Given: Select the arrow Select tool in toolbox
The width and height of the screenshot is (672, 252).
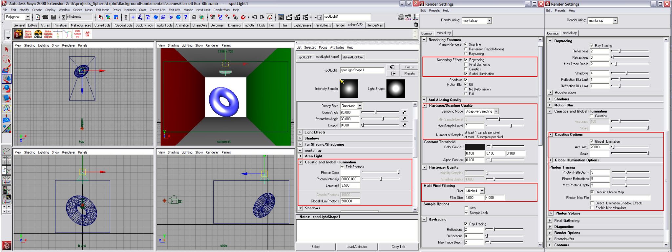Looking at the screenshot, I should [7, 49].
